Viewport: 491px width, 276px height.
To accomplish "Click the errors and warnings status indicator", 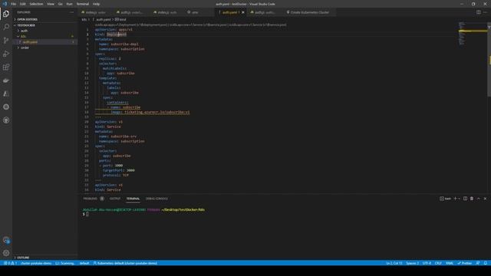I will pyautogui.click(x=10, y=263).
